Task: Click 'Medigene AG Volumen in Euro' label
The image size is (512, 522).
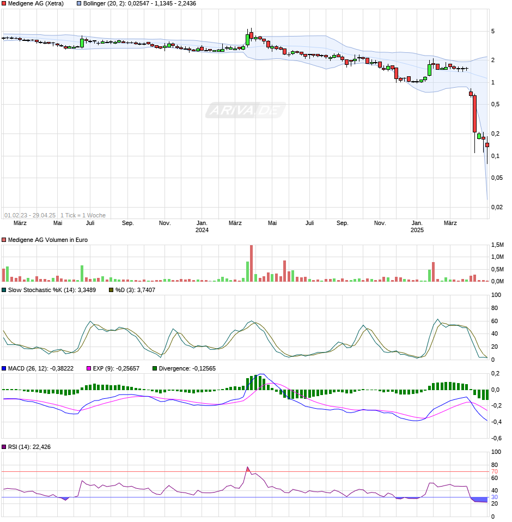Action: [48, 240]
